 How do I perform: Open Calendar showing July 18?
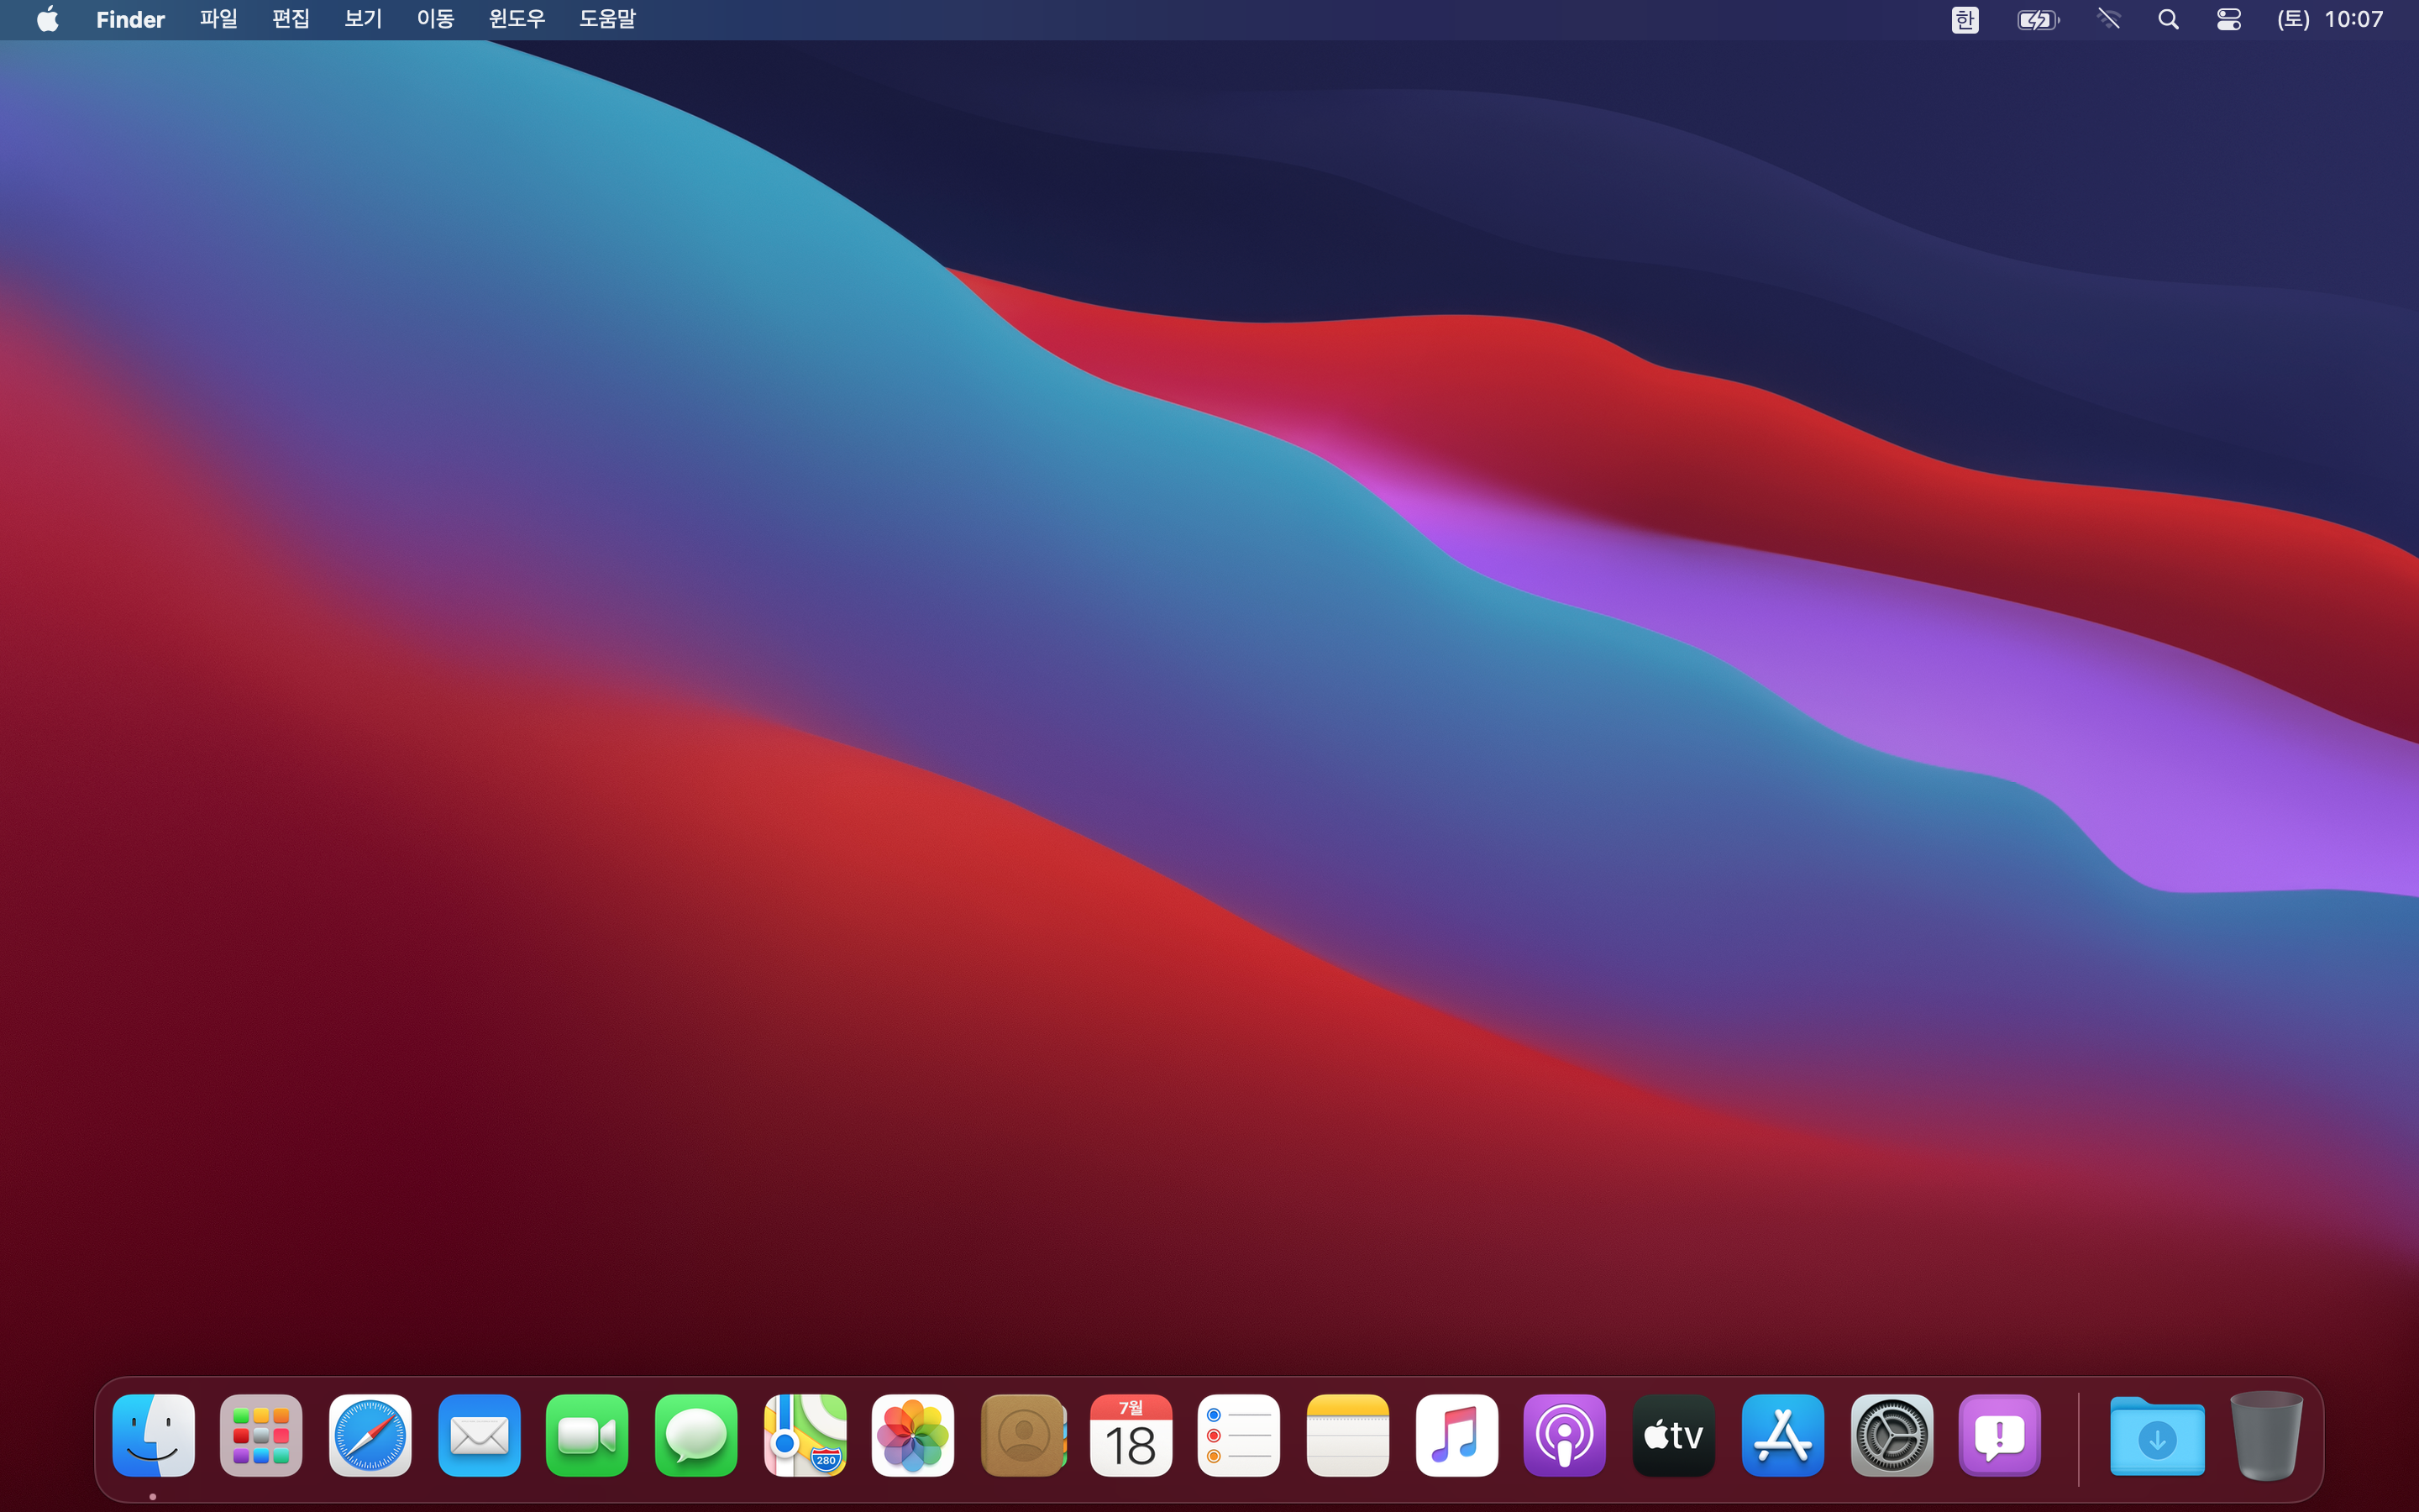point(1131,1435)
